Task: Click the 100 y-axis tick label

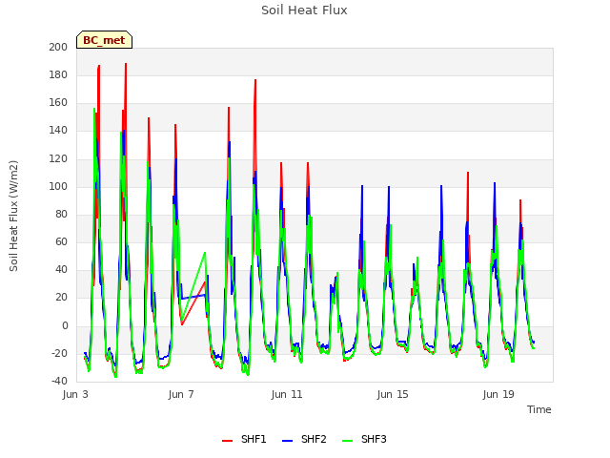Action: pos(58,187)
